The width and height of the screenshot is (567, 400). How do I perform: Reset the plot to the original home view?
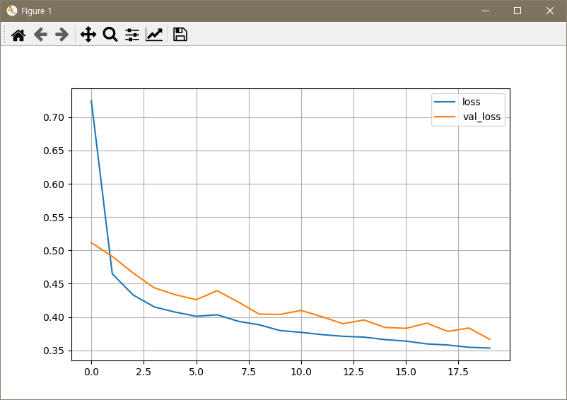(18, 35)
